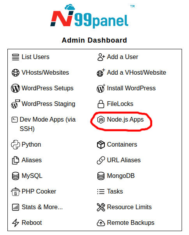
Task: Click the Resource Limits wrench icon
Action: 101,207
